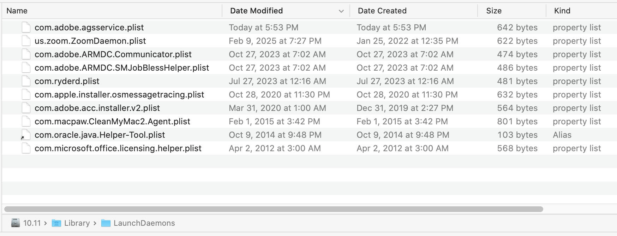Click the 10.11 disk icon in path bar
Viewport: 617px width, 236px height.
tap(16, 223)
